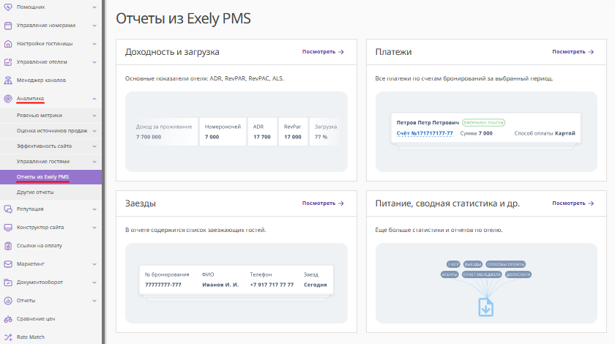Expand the Ревенью метрики chevron

coord(94,116)
